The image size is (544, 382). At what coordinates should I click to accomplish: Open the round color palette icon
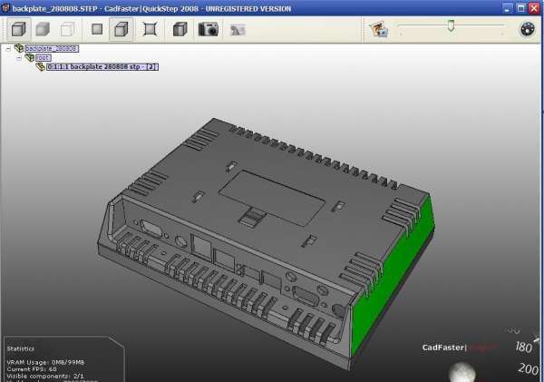tap(527, 30)
